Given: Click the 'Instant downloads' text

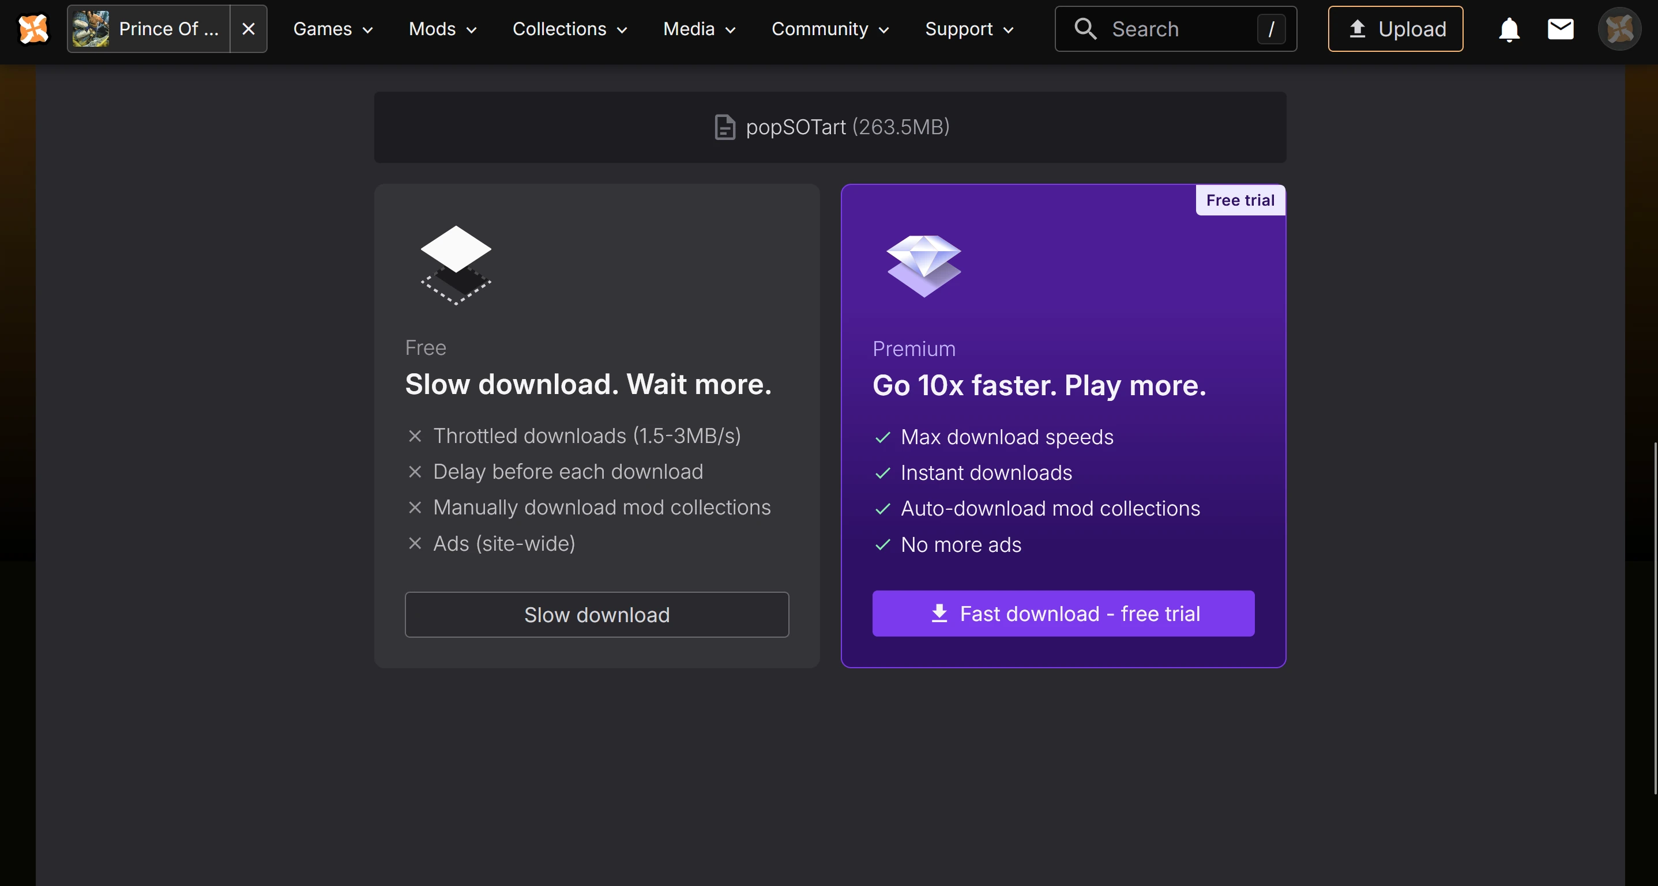Looking at the screenshot, I should pos(986,473).
